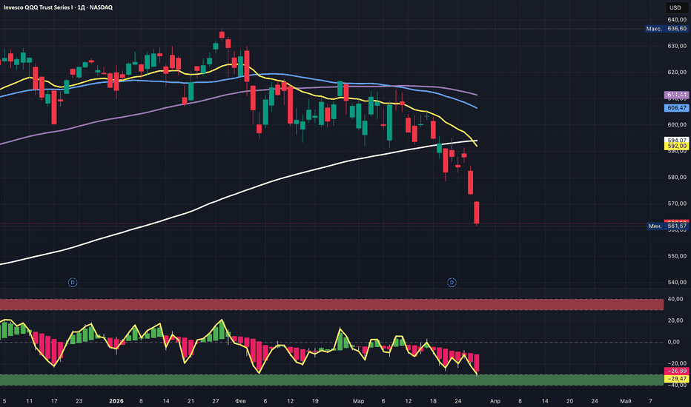
Task: Click the white 594,07 price label
Action: [x=674, y=139]
